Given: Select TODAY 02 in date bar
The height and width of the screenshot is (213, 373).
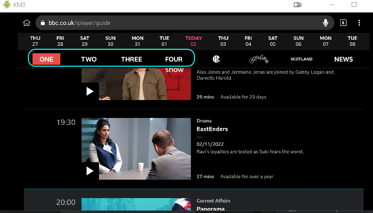Looking at the screenshot, I should [x=193, y=41].
